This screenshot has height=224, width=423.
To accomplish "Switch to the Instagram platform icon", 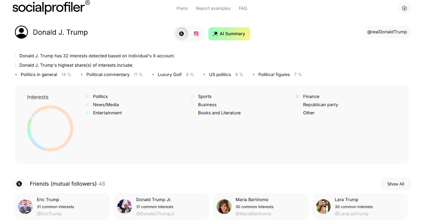I will point(196,34).
